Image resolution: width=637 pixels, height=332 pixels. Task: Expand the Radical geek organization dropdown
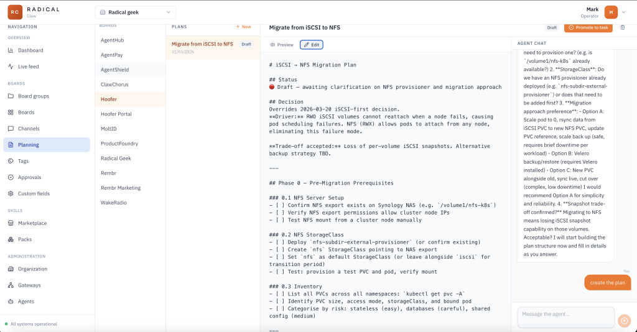click(x=135, y=12)
